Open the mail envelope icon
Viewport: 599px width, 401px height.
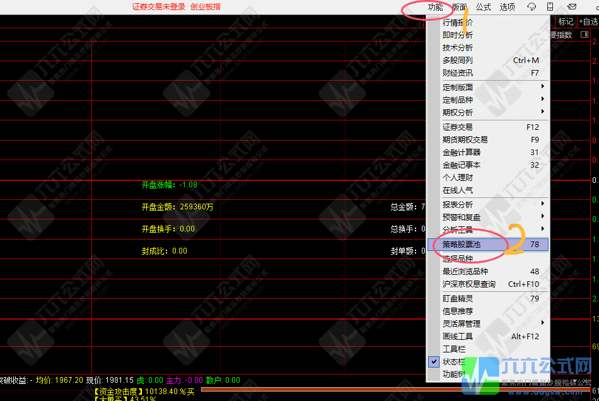[572, 7]
